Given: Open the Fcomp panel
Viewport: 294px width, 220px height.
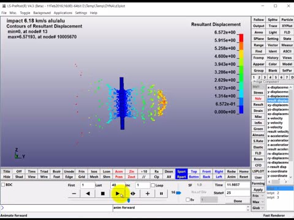Looking at the screenshot, I should tap(258, 57).
